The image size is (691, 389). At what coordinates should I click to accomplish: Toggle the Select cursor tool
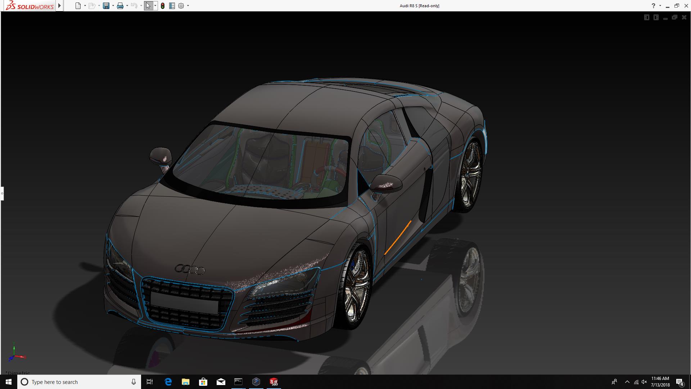[148, 6]
